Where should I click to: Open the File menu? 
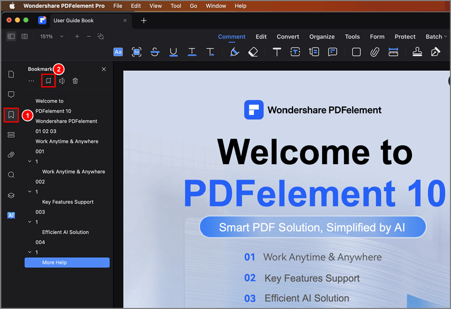pos(118,6)
